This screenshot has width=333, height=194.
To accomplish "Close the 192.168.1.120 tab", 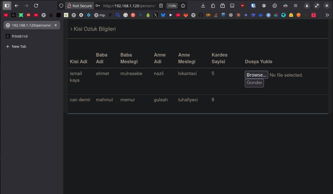I will pyautogui.click(x=56, y=25).
